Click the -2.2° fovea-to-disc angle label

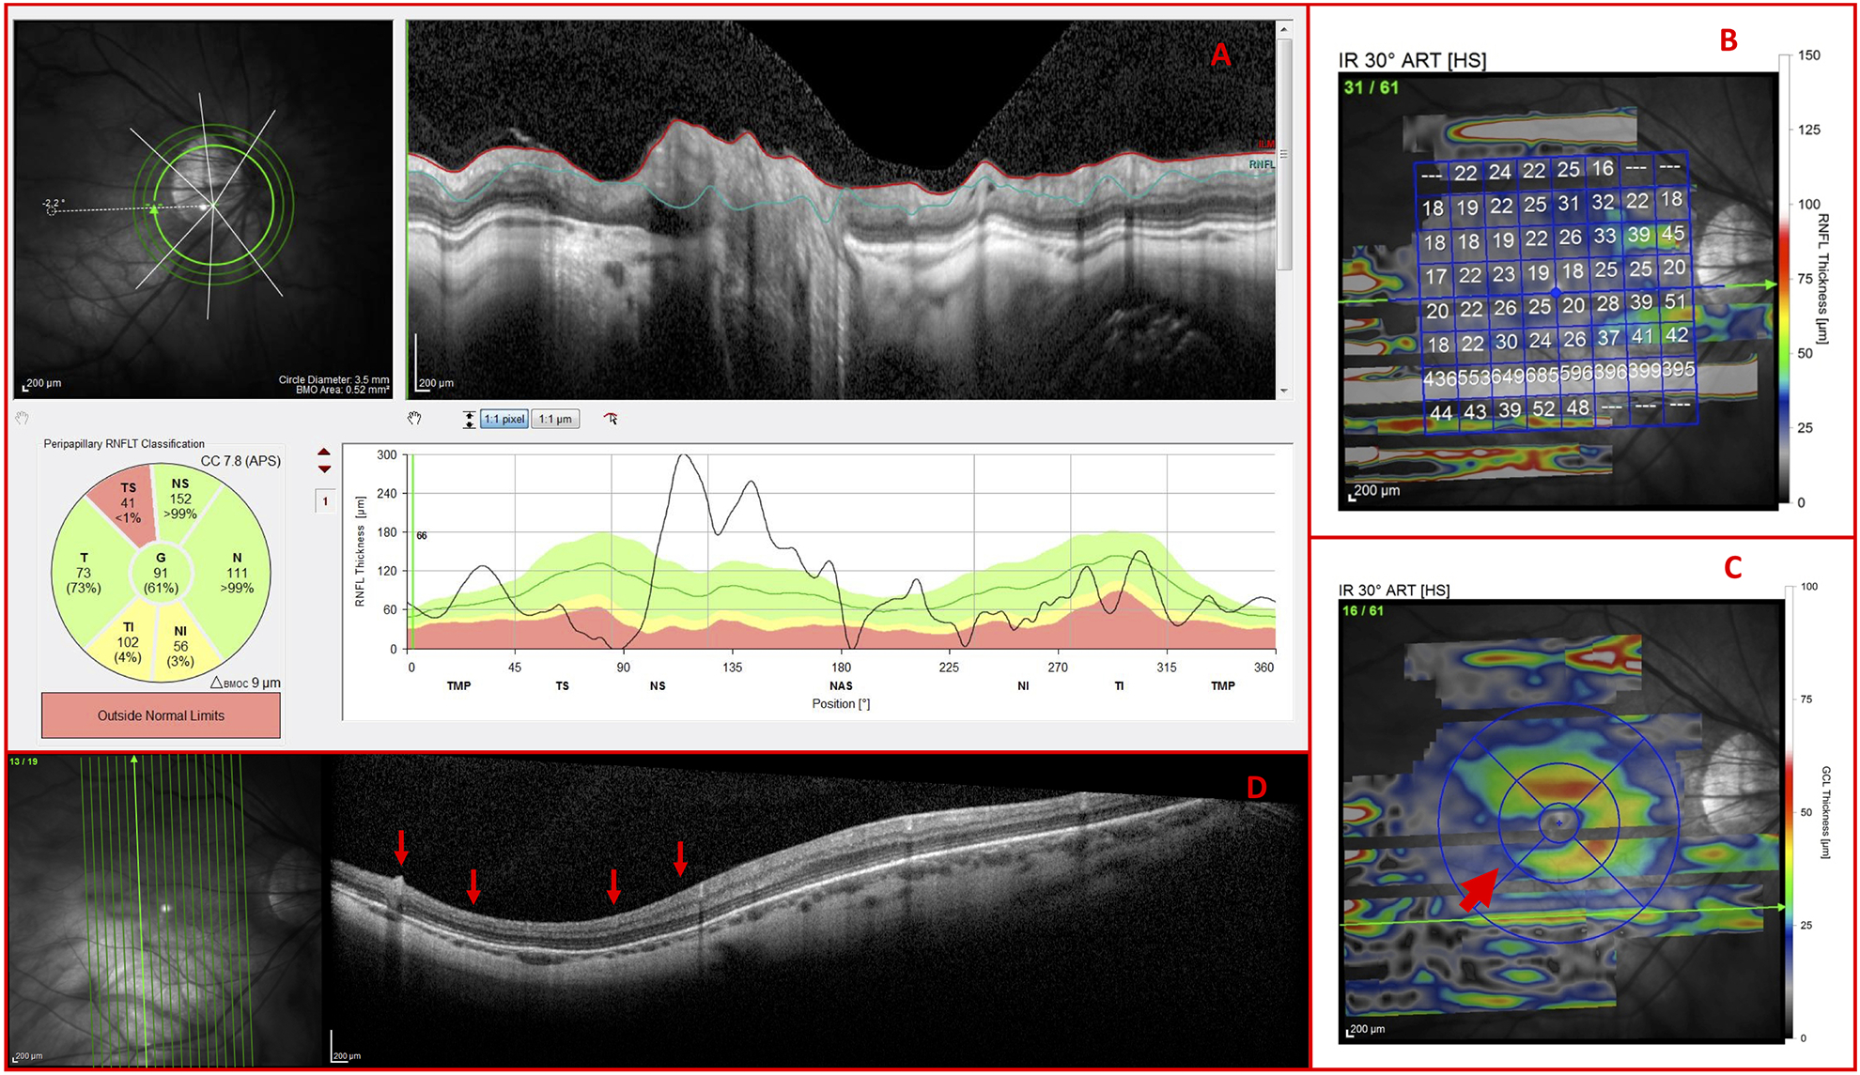(54, 203)
